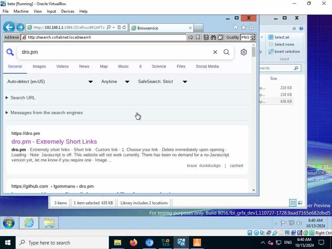Viewport: 332px width, 249px height.
Task: Click File Explorer guest taskbar icon
Action: 49,223
